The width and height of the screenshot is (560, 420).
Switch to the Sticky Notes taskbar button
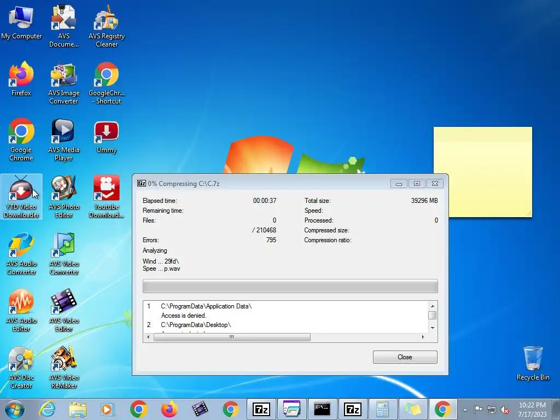tap(413, 409)
